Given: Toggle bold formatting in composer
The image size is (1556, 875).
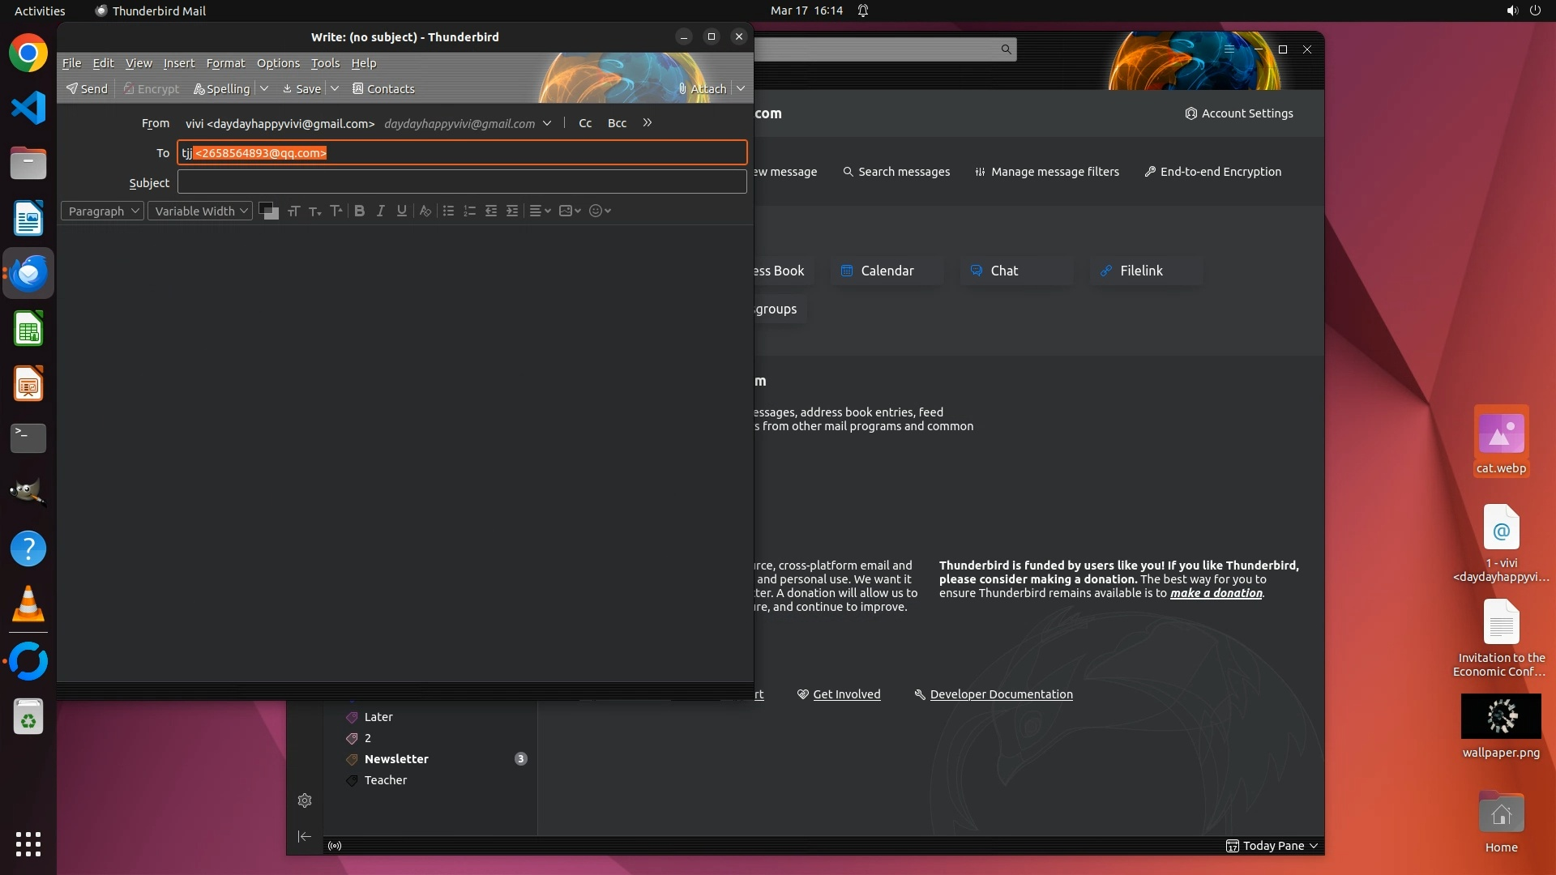Looking at the screenshot, I should point(359,211).
